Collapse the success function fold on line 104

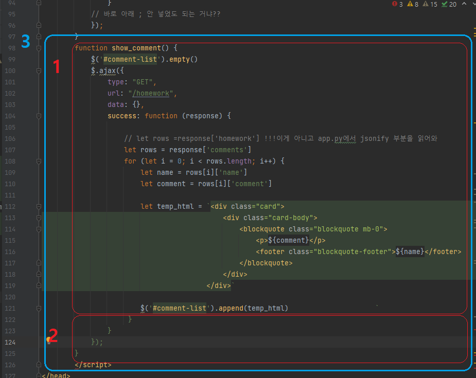point(39,116)
